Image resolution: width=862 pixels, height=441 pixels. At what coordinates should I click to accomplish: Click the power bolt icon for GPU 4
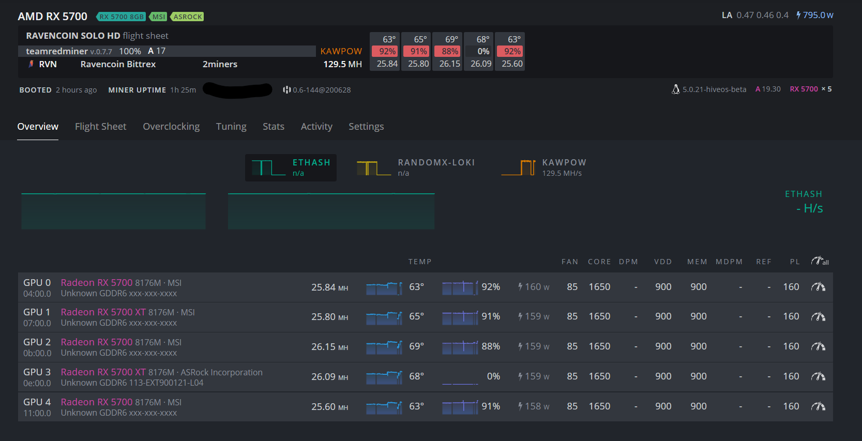click(x=521, y=406)
